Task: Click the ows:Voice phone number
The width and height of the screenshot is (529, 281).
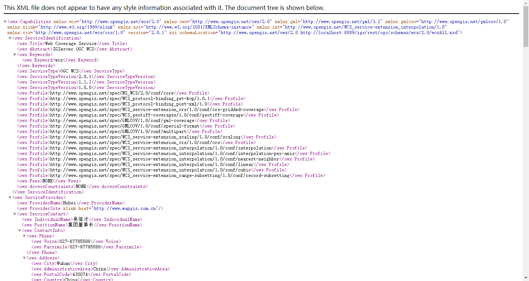Action: pyautogui.click(x=75, y=241)
